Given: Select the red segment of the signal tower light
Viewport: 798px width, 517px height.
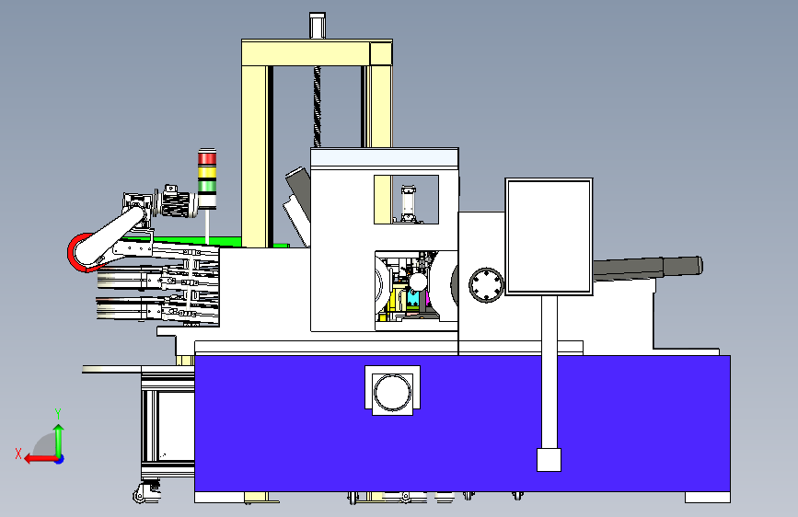Looking at the screenshot, I should [x=207, y=158].
